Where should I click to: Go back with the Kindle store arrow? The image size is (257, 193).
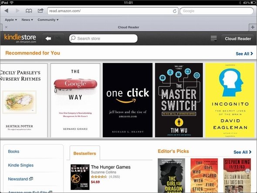48,38
